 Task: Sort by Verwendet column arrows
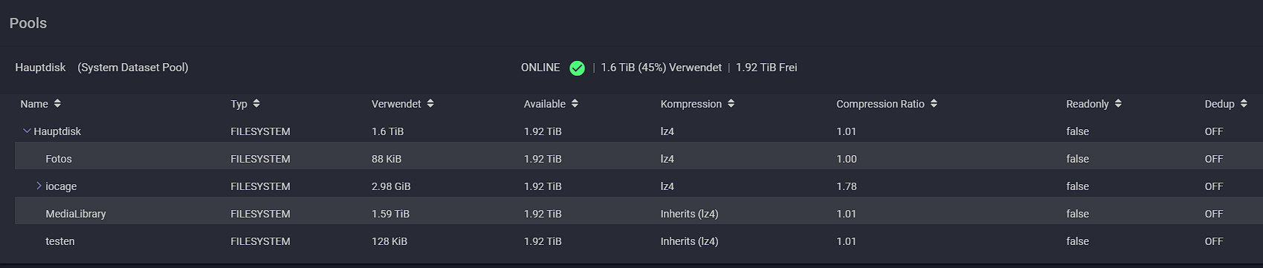click(x=430, y=104)
